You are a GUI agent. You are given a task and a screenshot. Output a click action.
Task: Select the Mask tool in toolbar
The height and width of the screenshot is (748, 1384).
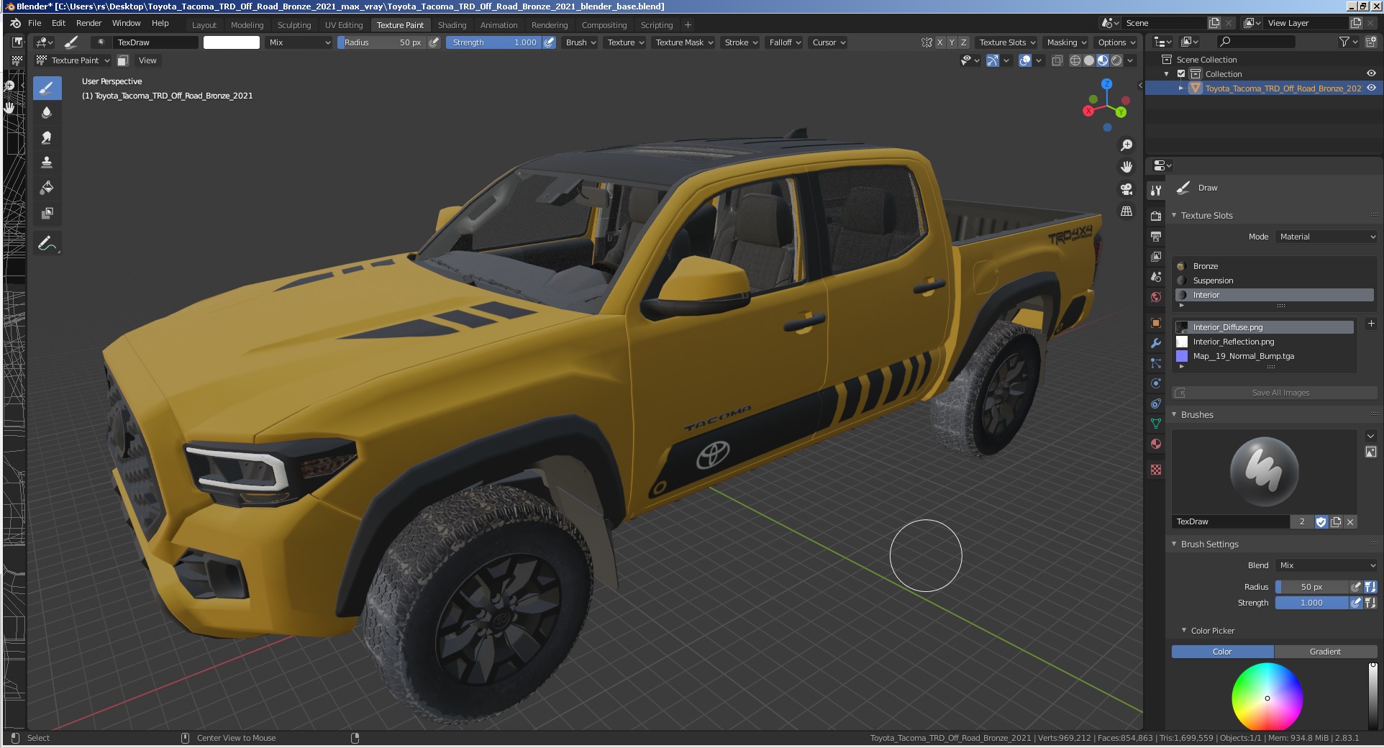click(47, 213)
